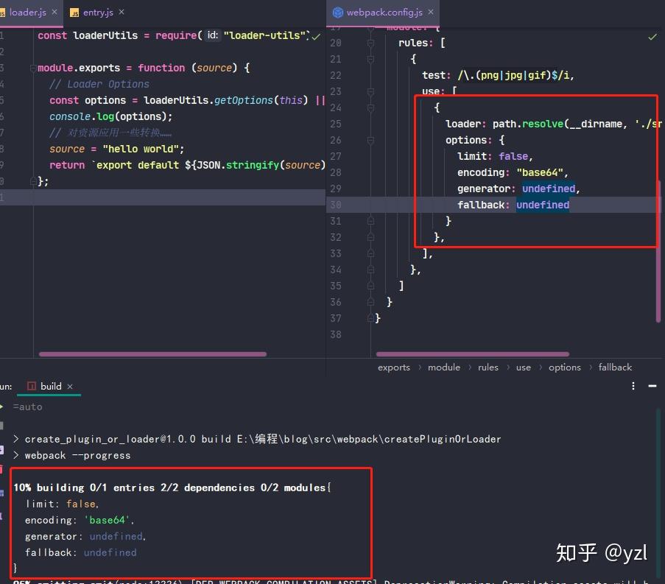The height and width of the screenshot is (584, 665).
Task: Click the options breadcrumb
Action: (x=564, y=367)
